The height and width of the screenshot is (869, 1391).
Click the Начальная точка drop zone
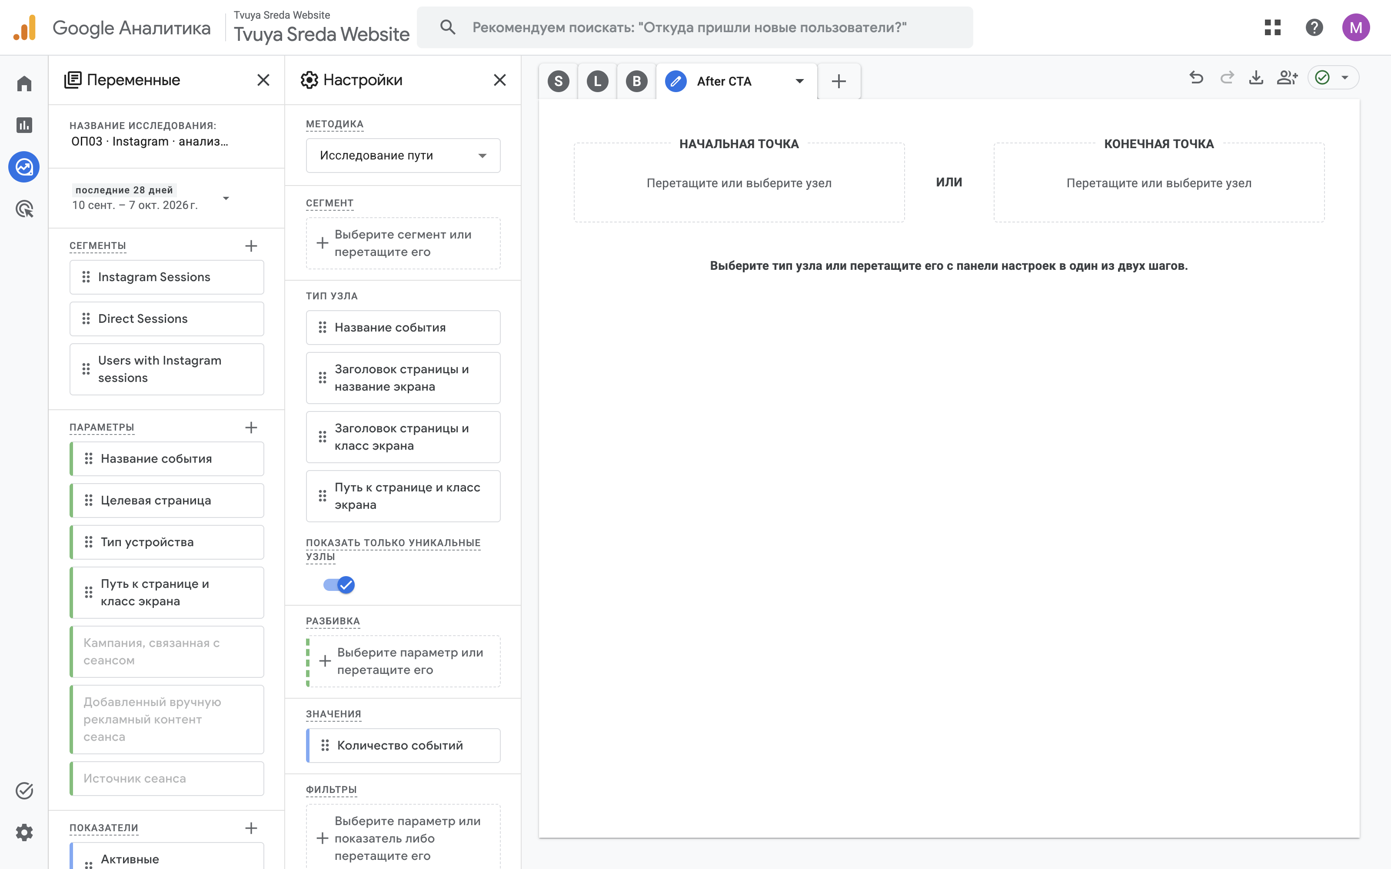[x=739, y=183]
